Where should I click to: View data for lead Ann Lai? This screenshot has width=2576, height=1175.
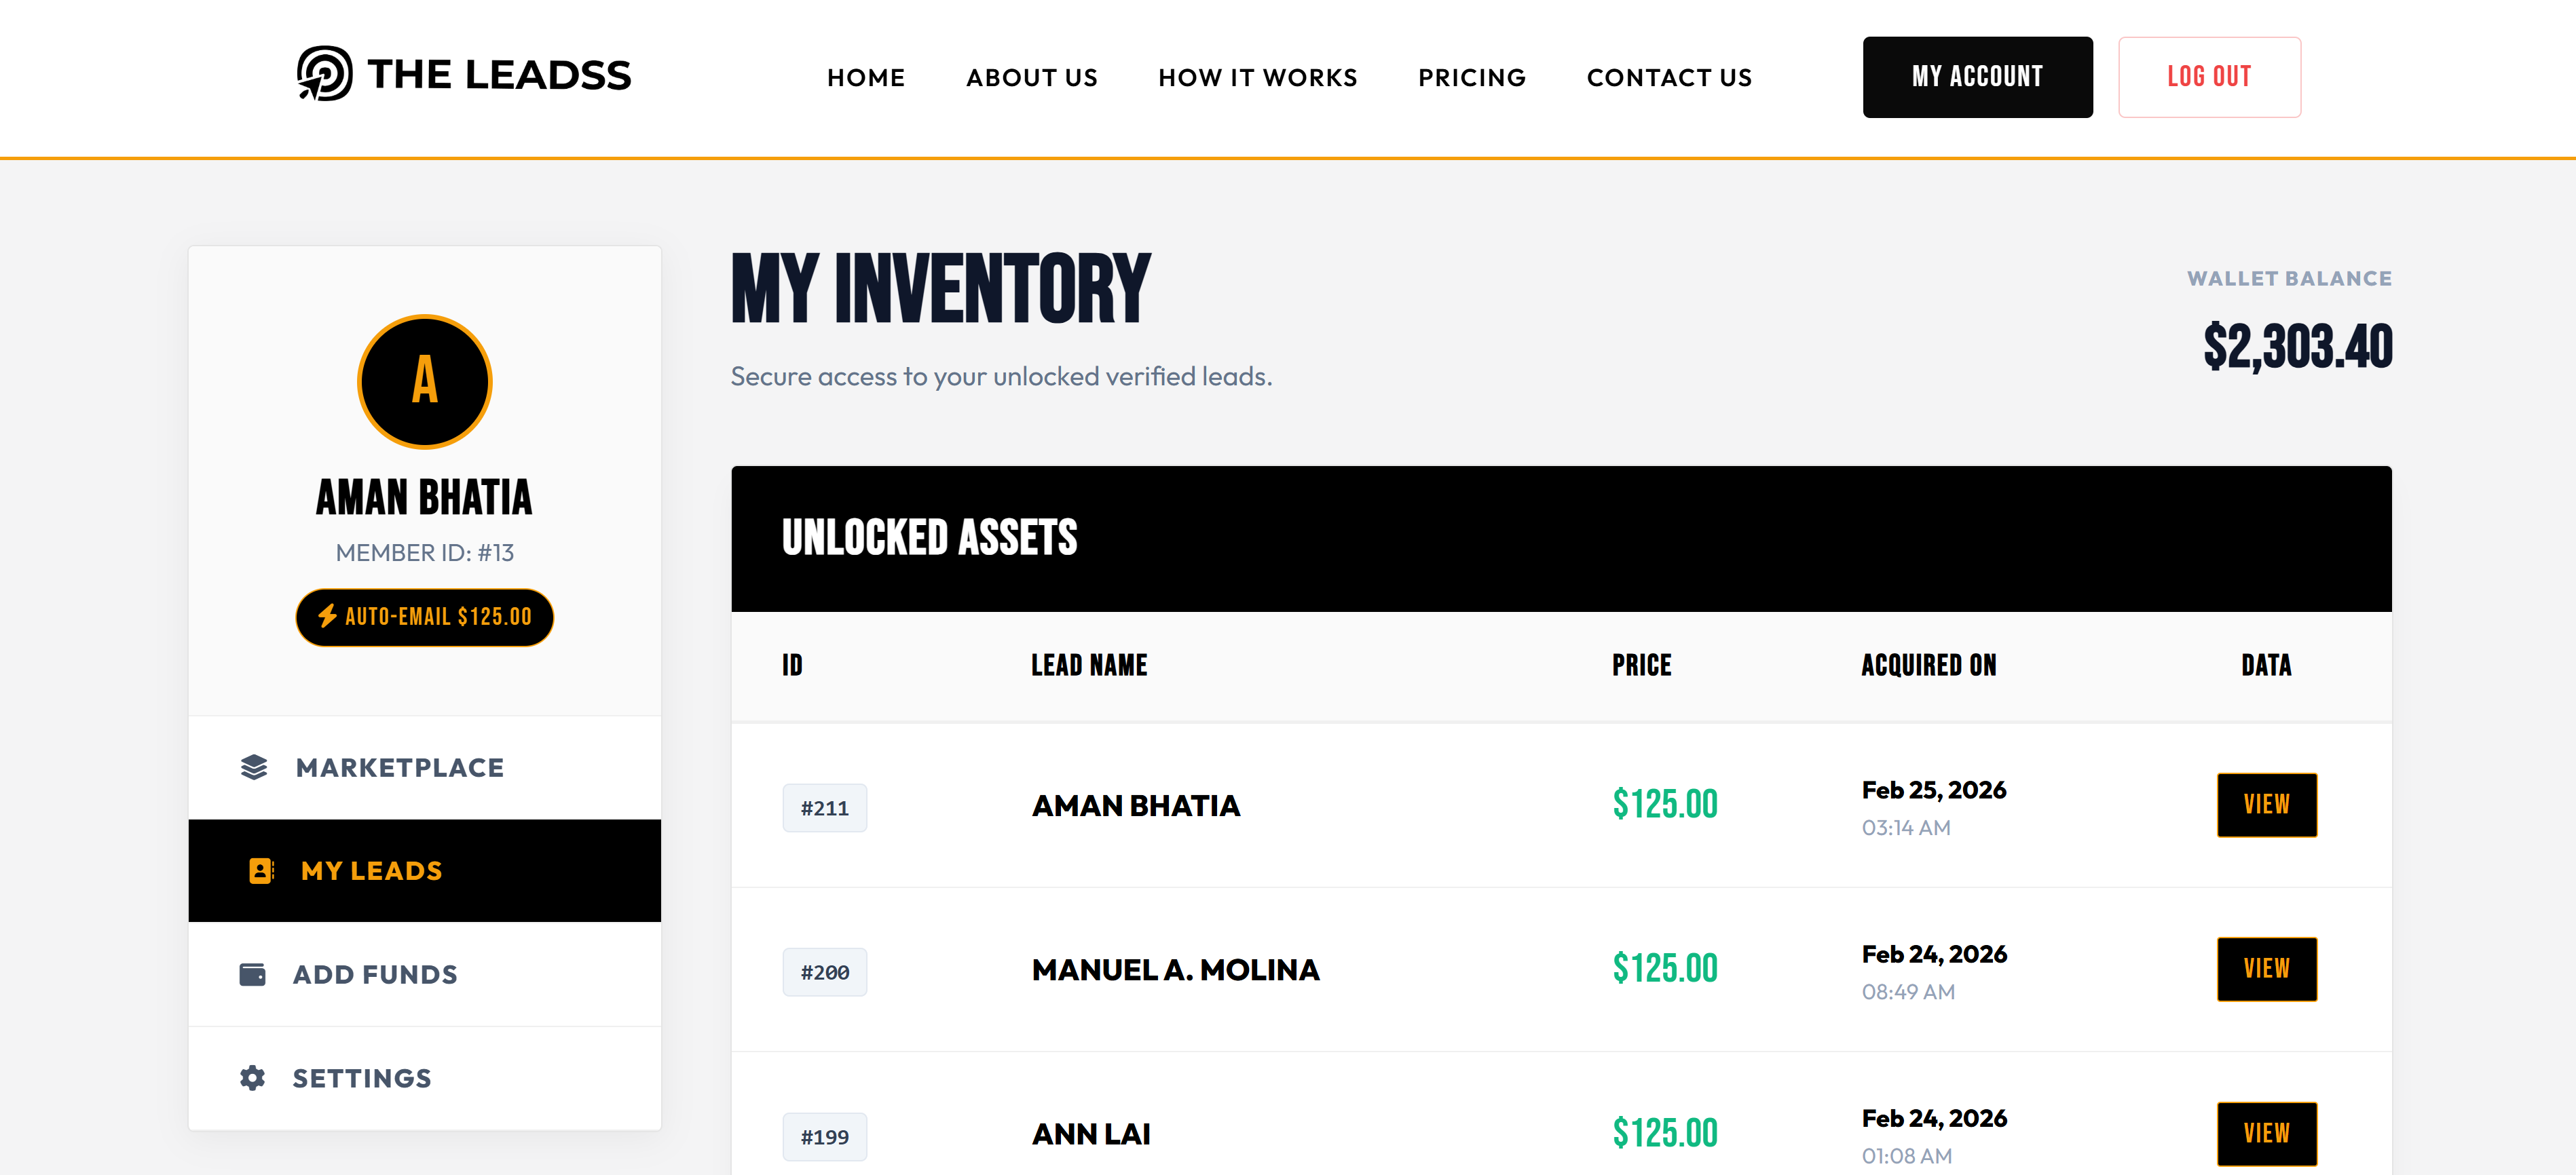[2265, 1133]
